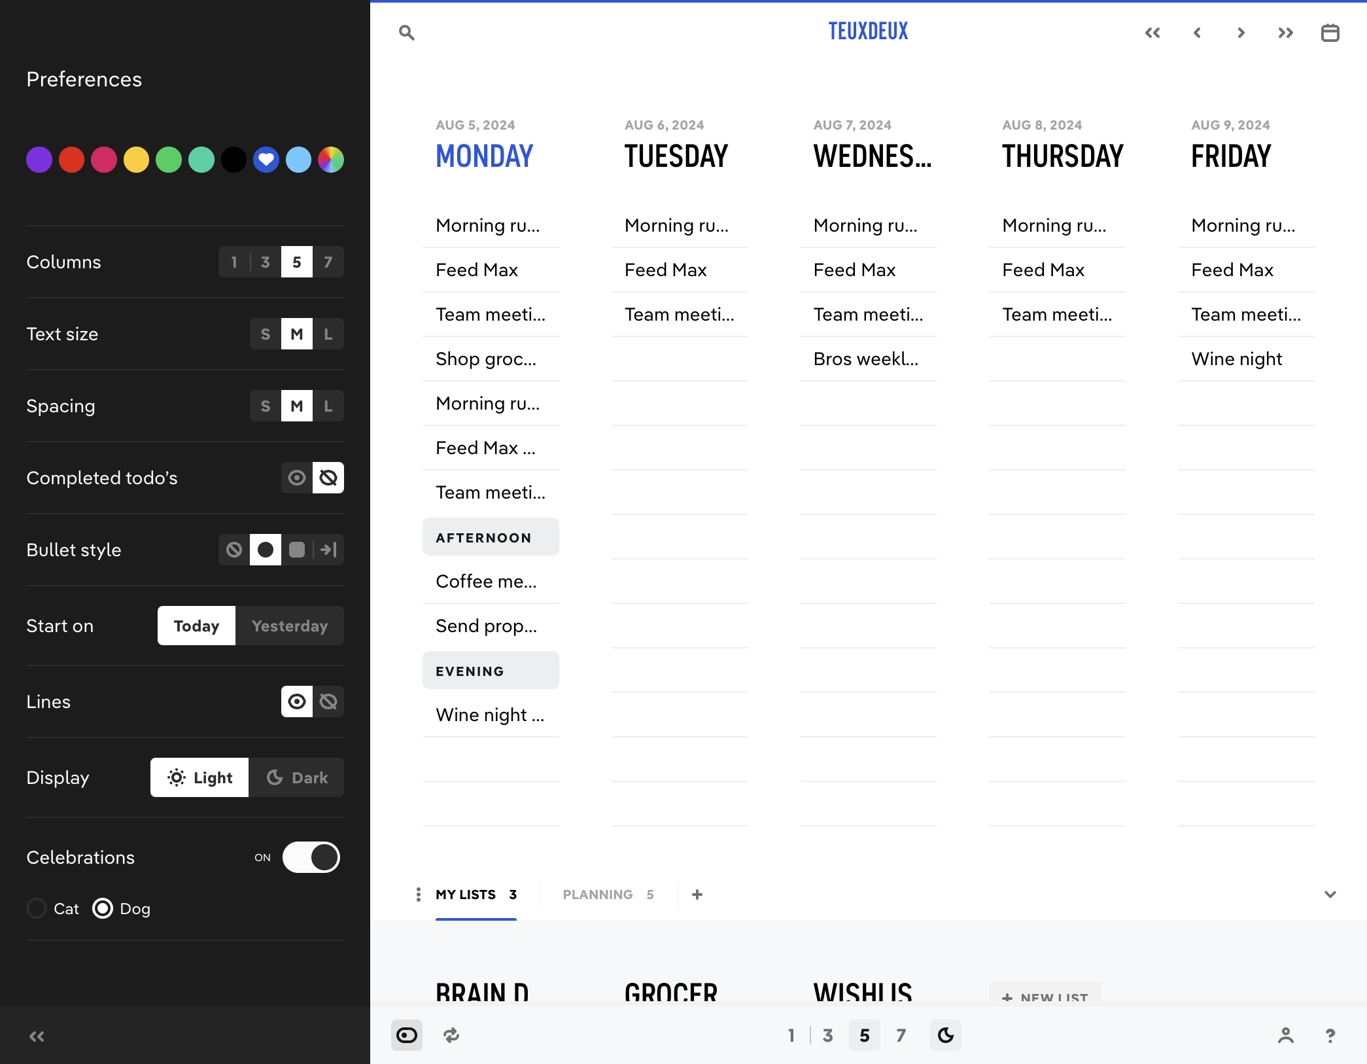Choose Start on Today
The image size is (1367, 1064).
196,626
